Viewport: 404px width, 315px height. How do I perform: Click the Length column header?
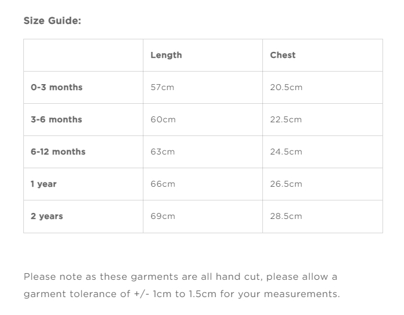point(166,55)
